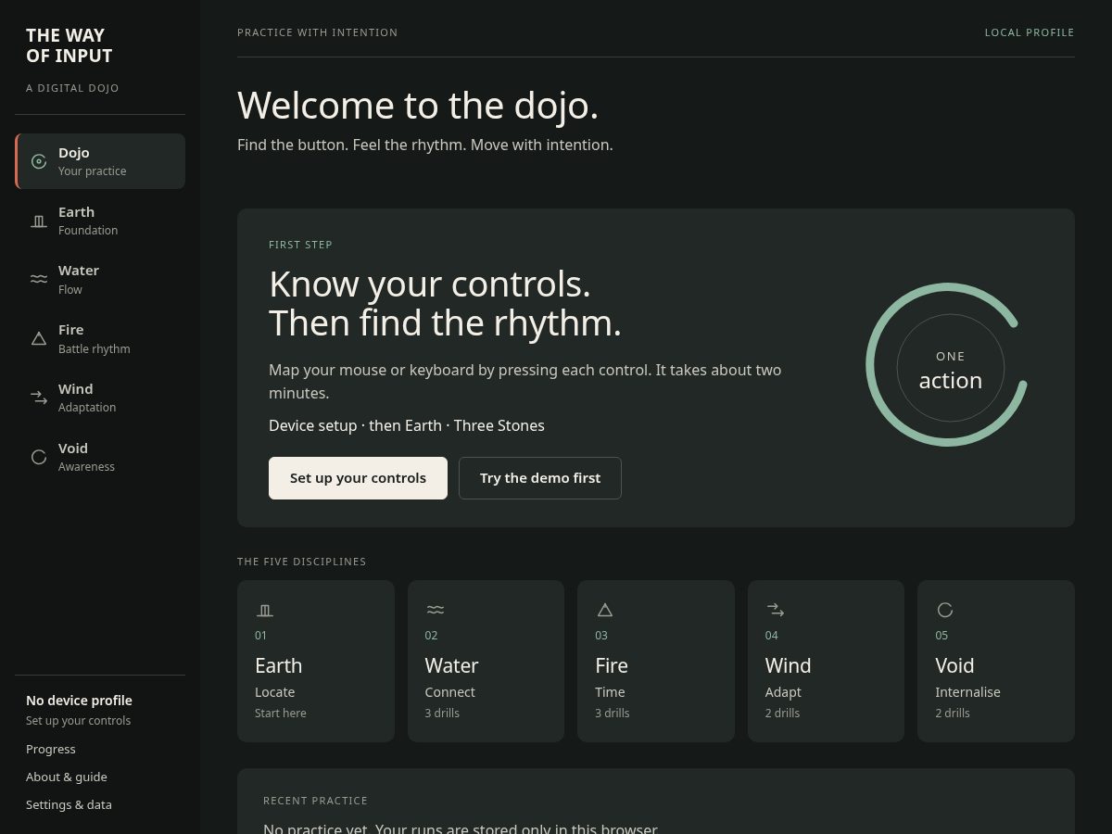
Task: Click the pillar icon on Earth card
Action: point(265,610)
